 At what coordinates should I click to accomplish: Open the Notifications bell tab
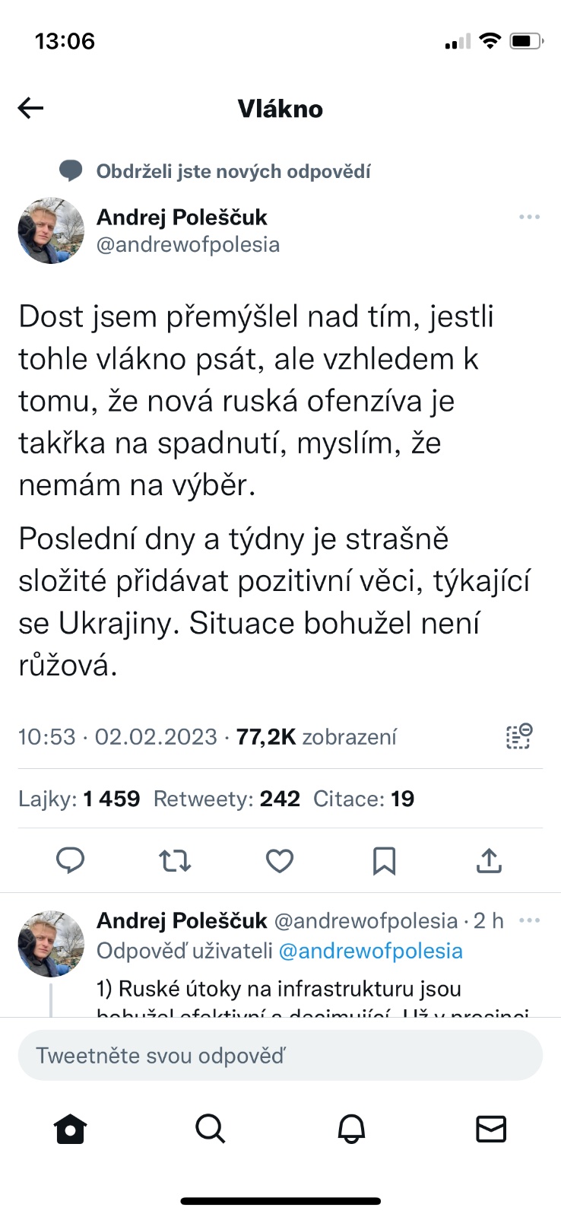351,1130
